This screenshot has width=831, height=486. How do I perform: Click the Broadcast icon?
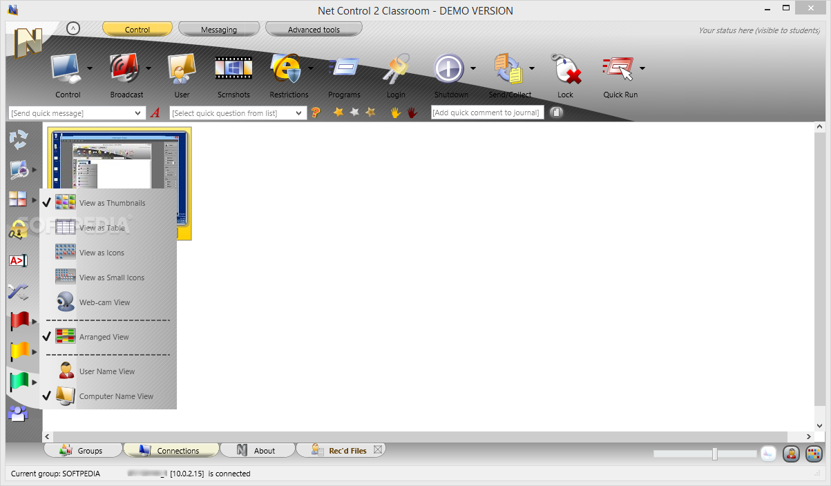pos(126,69)
